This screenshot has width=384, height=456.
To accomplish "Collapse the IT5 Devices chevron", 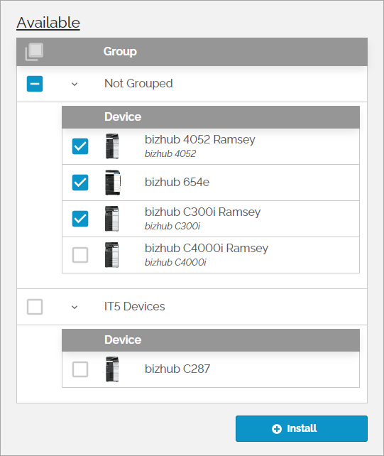I will pos(75,307).
